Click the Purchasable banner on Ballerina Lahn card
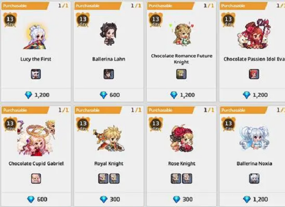Viewport: 285px width, 207px height. point(98,6)
